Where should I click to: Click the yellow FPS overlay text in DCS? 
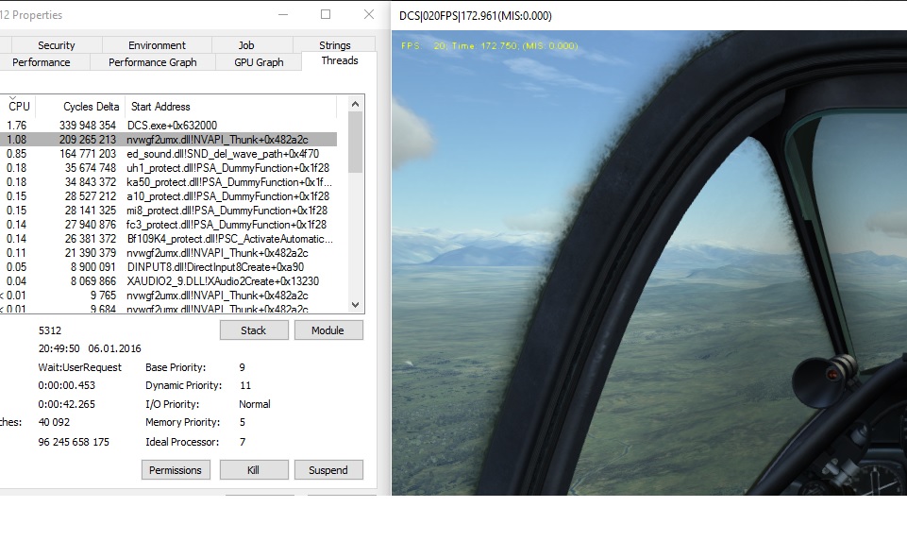tap(489, 45)
